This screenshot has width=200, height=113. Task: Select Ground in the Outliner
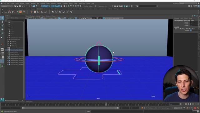click(x=14, y=44)
